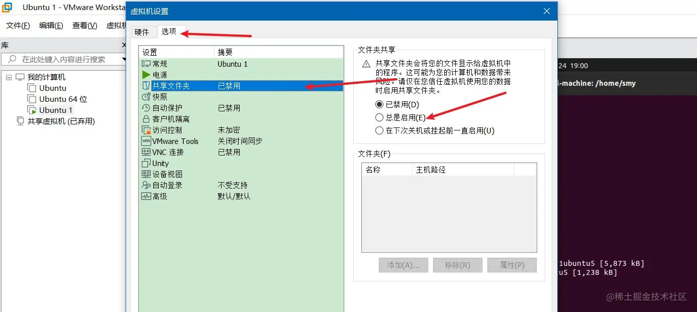Select the 快照 settings row
Image resolution: width=697 pixels, height=312 pixels.
[241, 97]
